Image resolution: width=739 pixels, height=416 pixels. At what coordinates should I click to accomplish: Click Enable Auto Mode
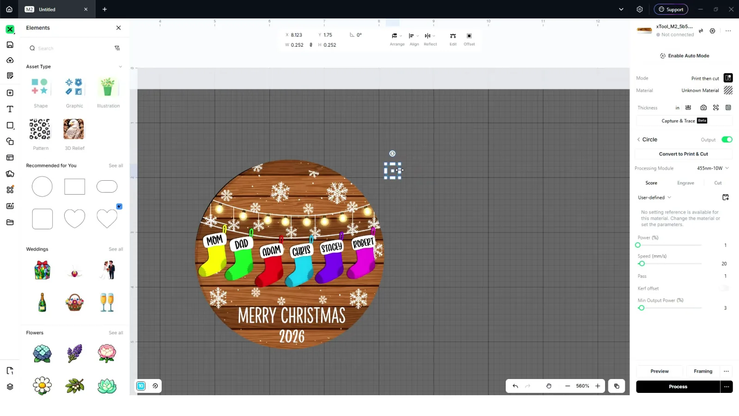click(684, 56)
